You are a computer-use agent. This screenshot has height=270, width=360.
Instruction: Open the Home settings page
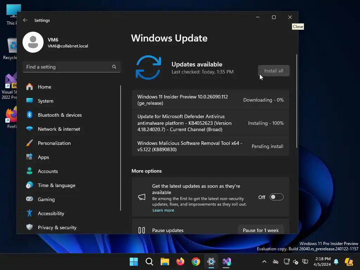pyautogui.click(x=72, y=87)
